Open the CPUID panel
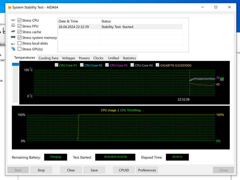 point(124,170)
